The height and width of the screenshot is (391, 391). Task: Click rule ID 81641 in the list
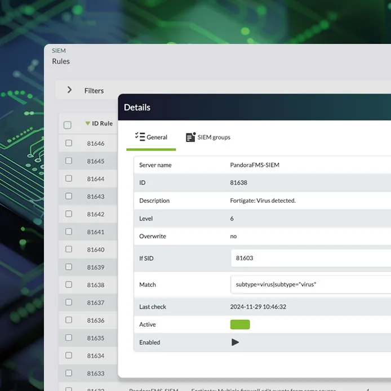(x=96, y=232)
